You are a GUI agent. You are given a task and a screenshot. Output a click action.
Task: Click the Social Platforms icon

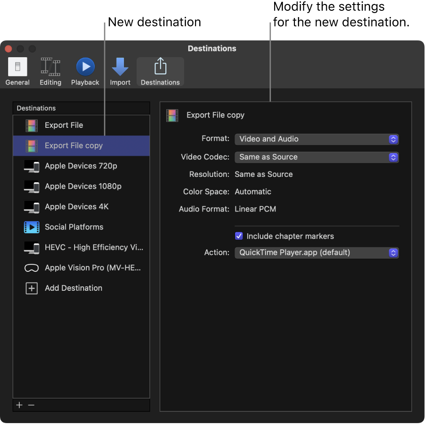point(31,227)
